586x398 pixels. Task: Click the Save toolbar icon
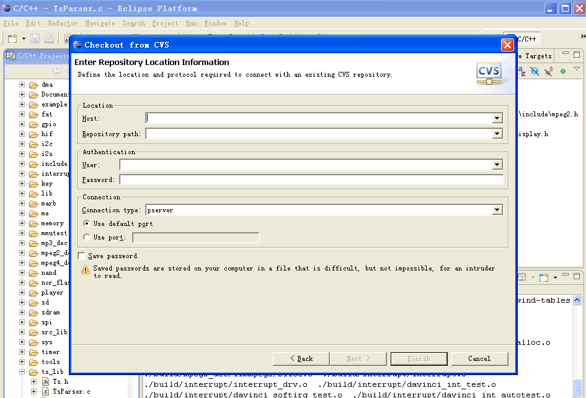pos(35,38)
